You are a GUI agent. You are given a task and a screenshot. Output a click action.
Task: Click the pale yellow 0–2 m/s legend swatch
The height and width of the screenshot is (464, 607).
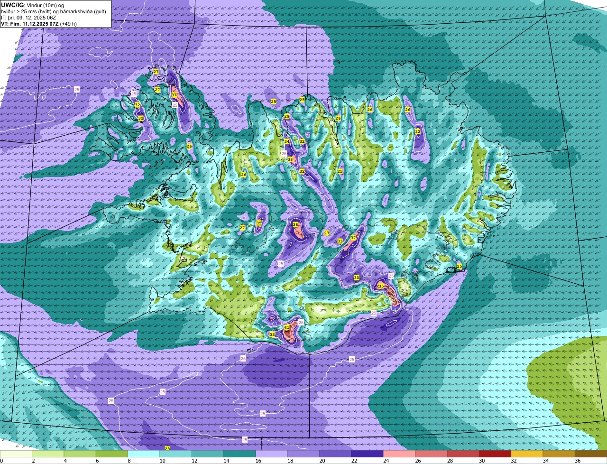pyautogui.click(x=16, y=454)
